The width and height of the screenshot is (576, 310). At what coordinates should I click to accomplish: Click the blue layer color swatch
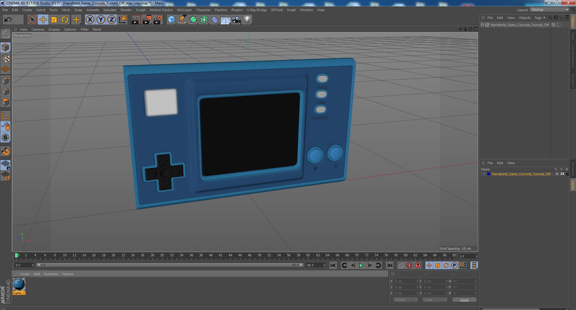point(489,174)
